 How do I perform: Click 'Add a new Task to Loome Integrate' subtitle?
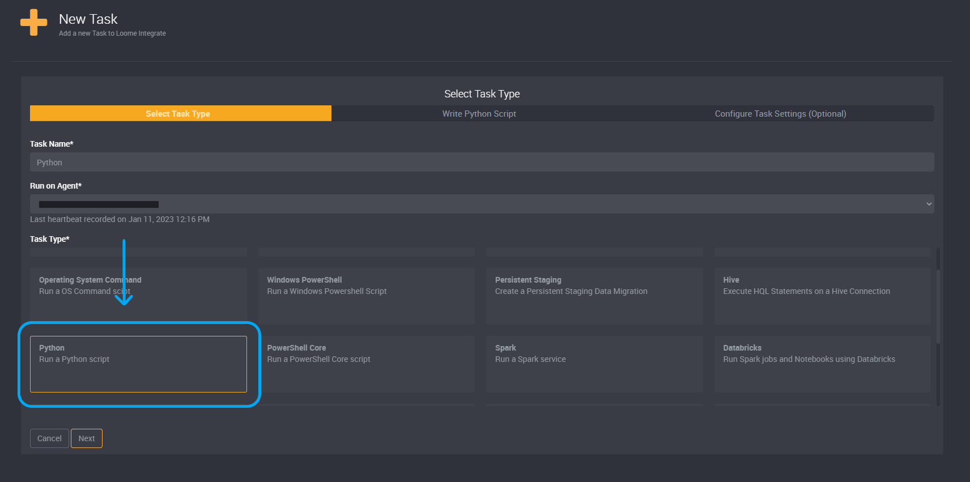112,33
